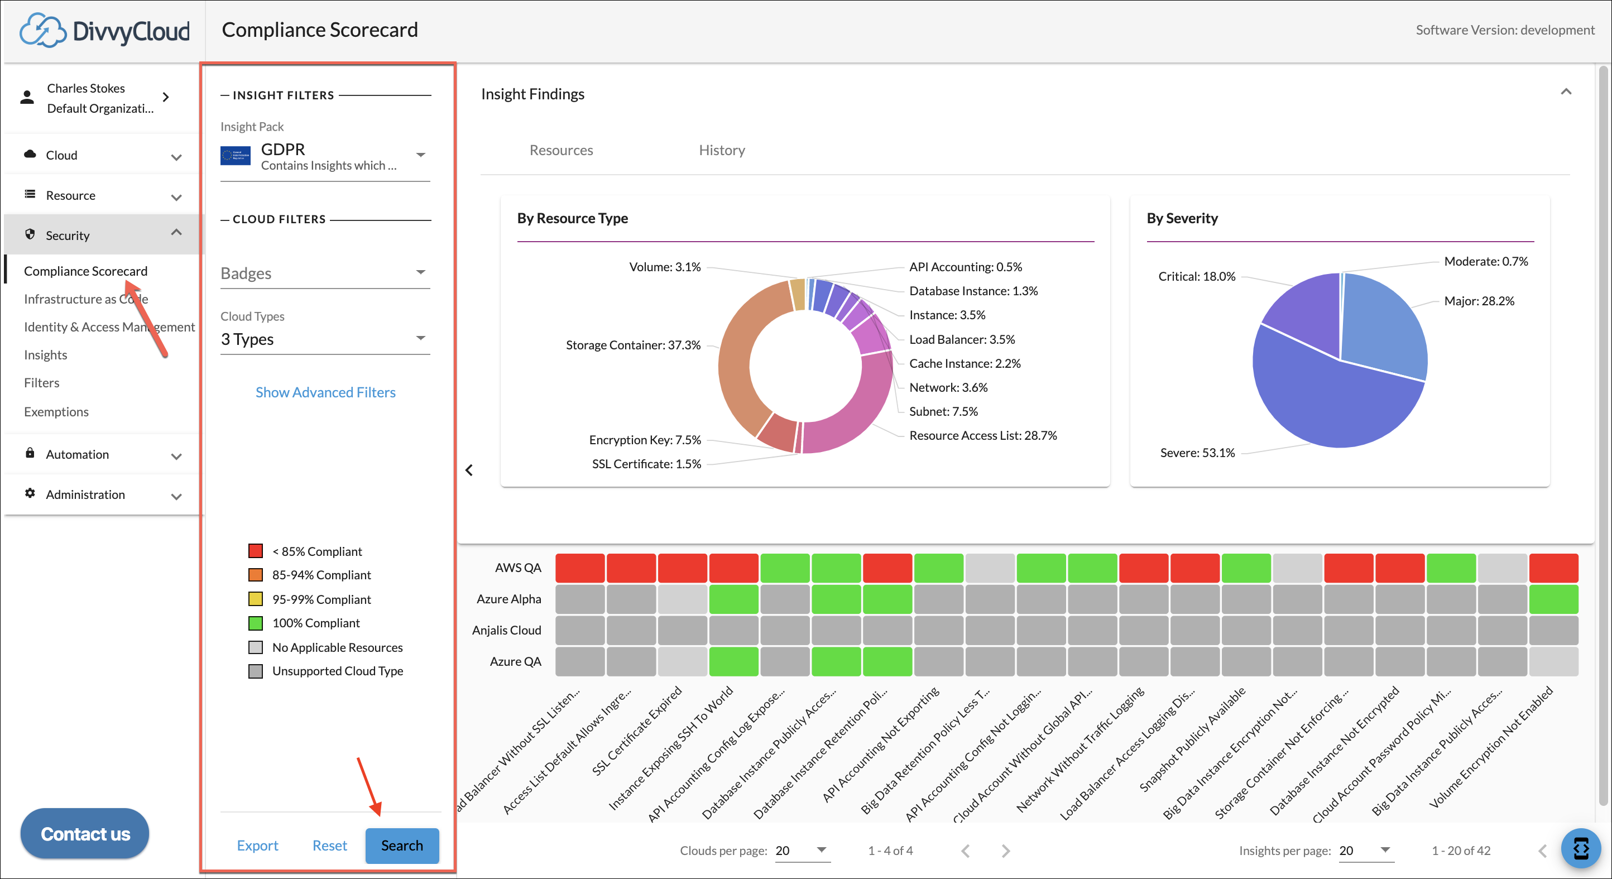This screenshot has height=879, width=1612.
Task: Expand the Badges dropdown
Action: 420,273
